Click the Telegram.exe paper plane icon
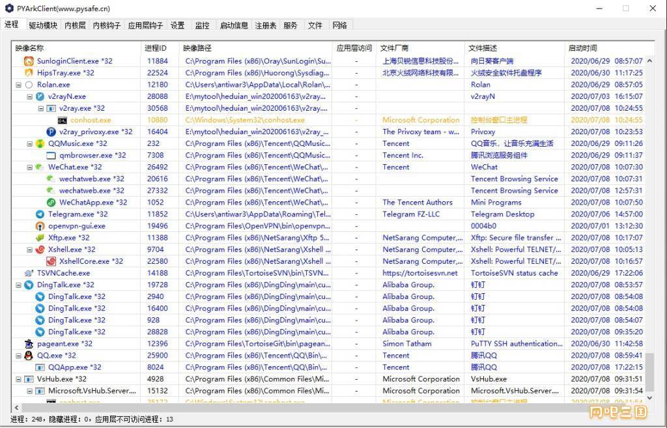Screen dimensions: 667x428 point(40,214)
